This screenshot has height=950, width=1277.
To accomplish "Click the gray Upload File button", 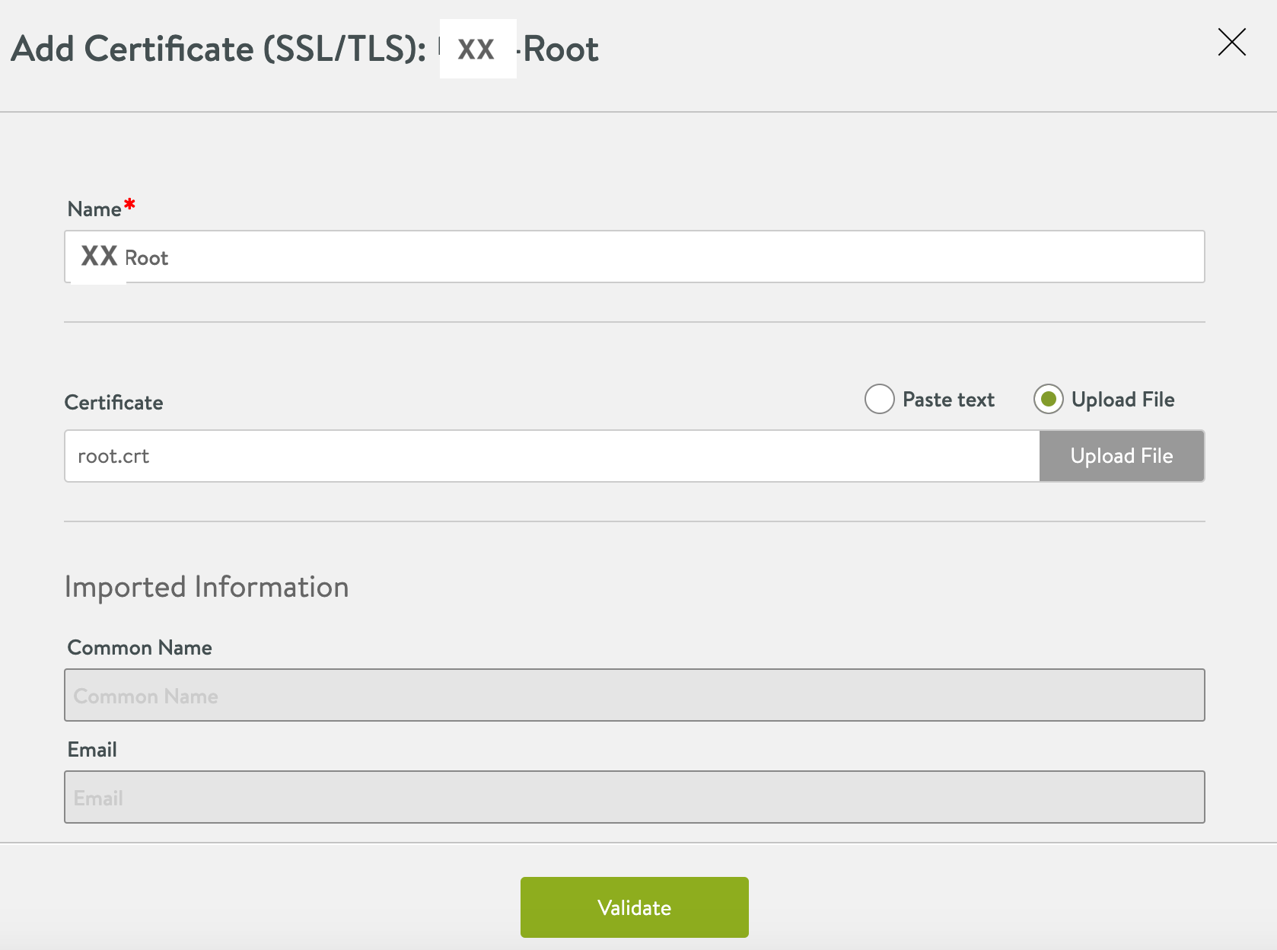I will [x=1122, y=456].
